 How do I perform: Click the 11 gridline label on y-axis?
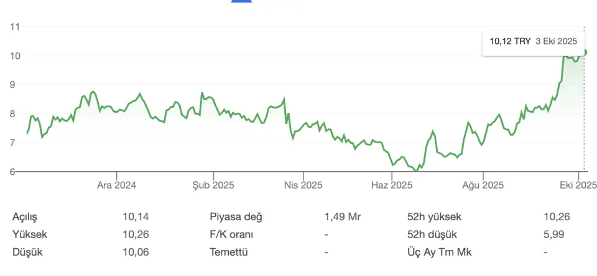pos(16,27)
